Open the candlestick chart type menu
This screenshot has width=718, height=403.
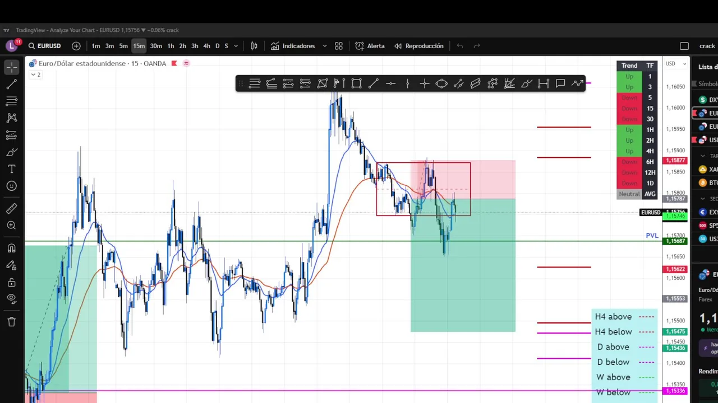(x=254, y=46)
